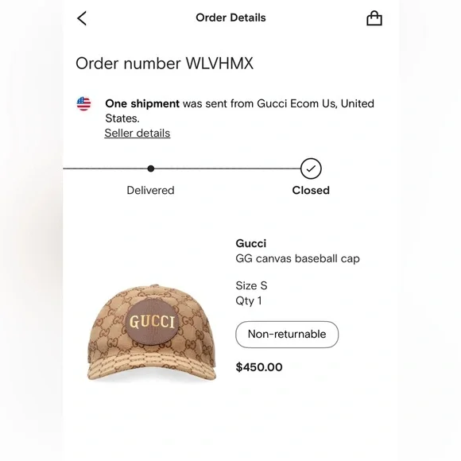Select the Qty 1 text

249,301
